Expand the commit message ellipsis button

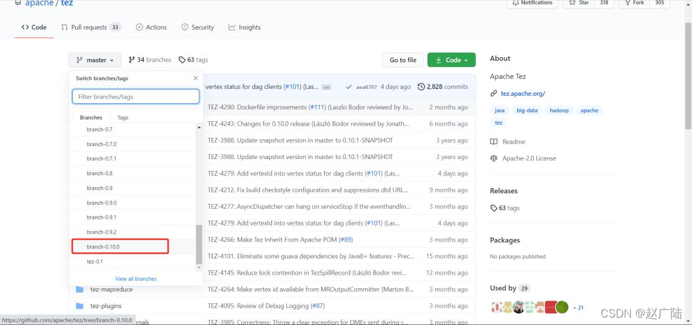326,88
